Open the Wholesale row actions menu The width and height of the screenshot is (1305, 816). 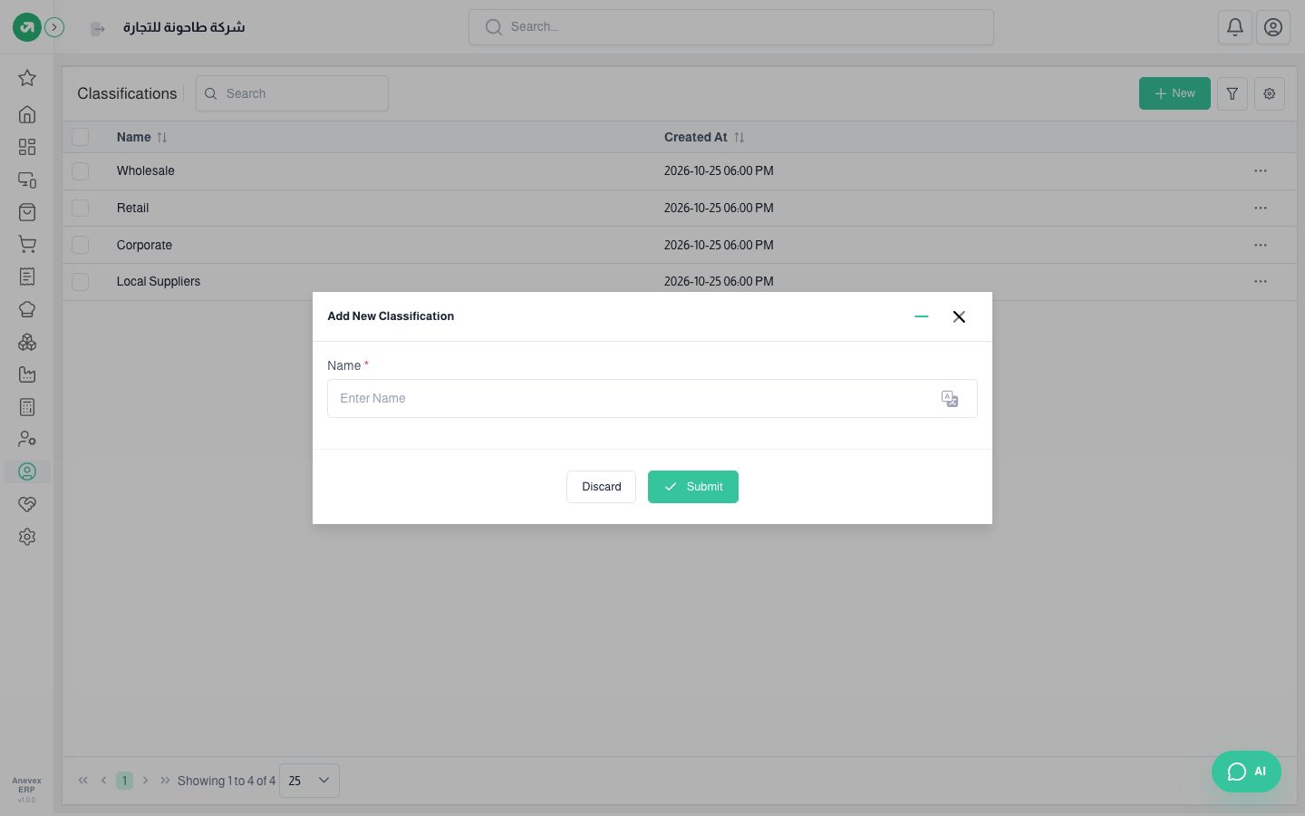point(1261,170)
